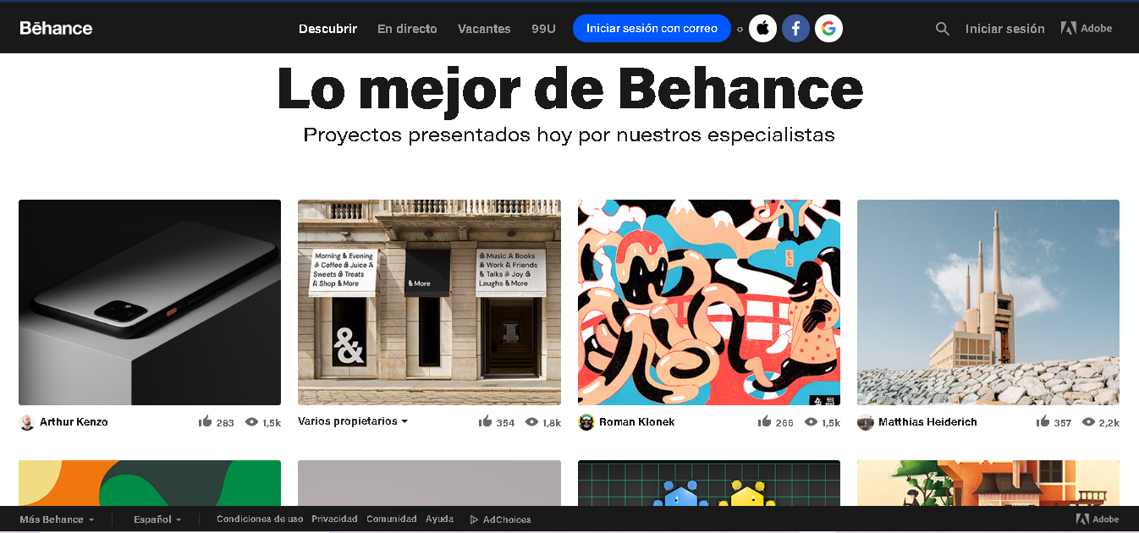The height and width of the screenshot is (533, 1139).
Task: Click the Apple sign-in icon
Action: 762,29
